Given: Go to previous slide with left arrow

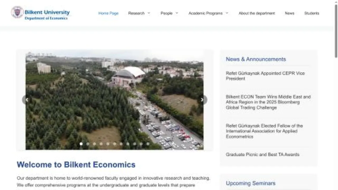Looking at the screenshot, I should tap(27, 100).
